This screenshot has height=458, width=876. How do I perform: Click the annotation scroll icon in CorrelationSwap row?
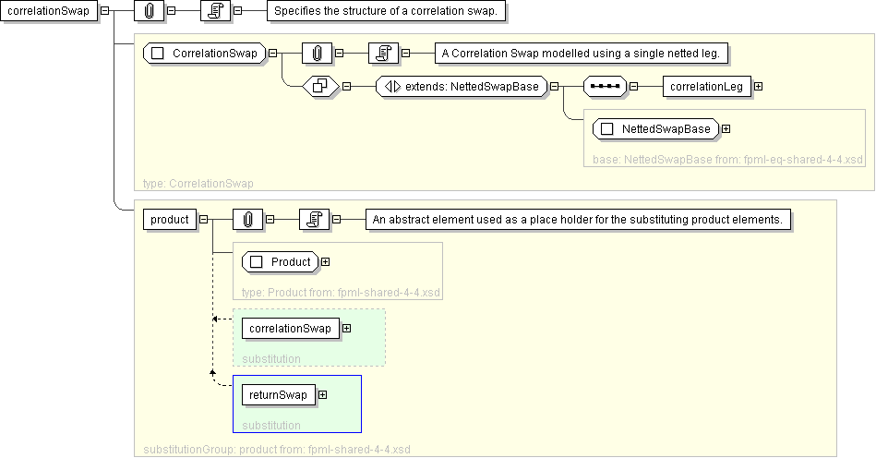point(383,53)
